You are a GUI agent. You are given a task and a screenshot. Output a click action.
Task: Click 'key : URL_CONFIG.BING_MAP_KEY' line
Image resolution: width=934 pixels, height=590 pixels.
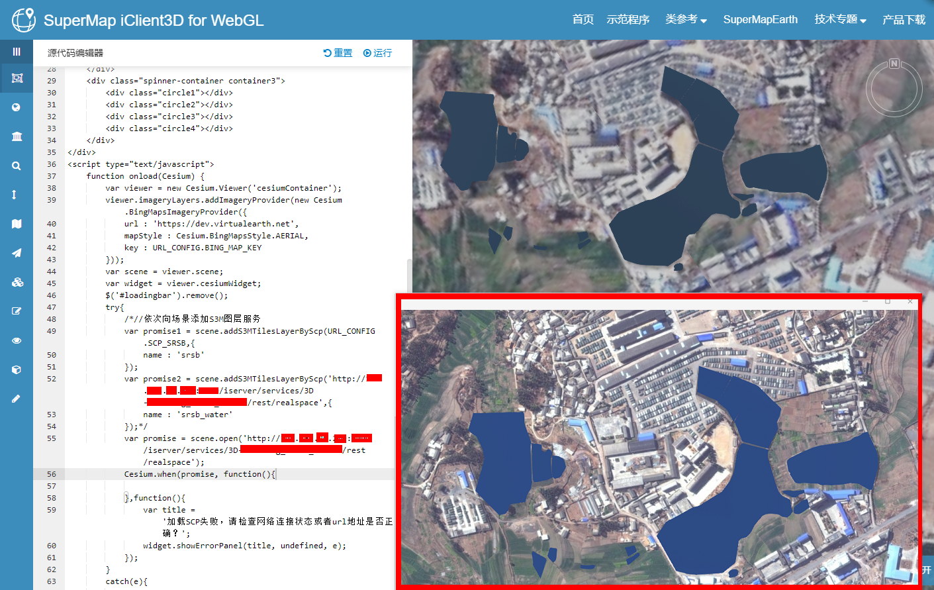(x=193, y=248)
